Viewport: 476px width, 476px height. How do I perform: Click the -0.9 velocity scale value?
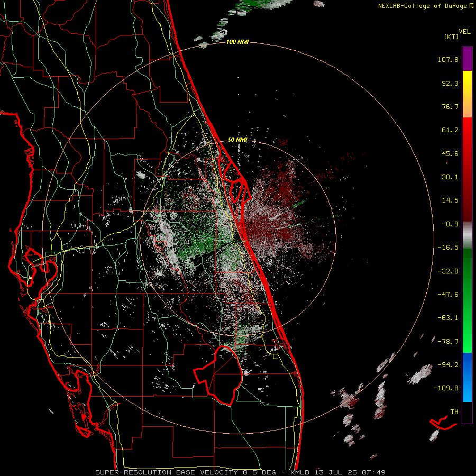pos(450,224)
